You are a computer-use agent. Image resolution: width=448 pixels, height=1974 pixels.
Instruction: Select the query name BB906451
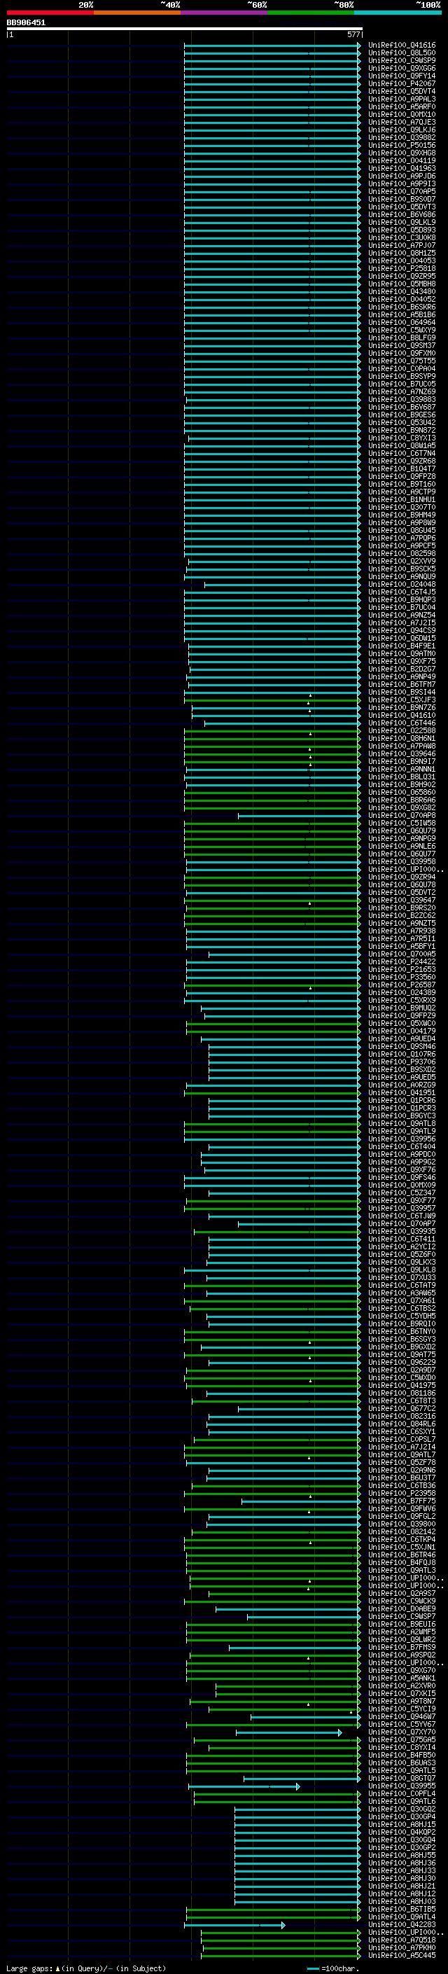[x=26, y=23]
